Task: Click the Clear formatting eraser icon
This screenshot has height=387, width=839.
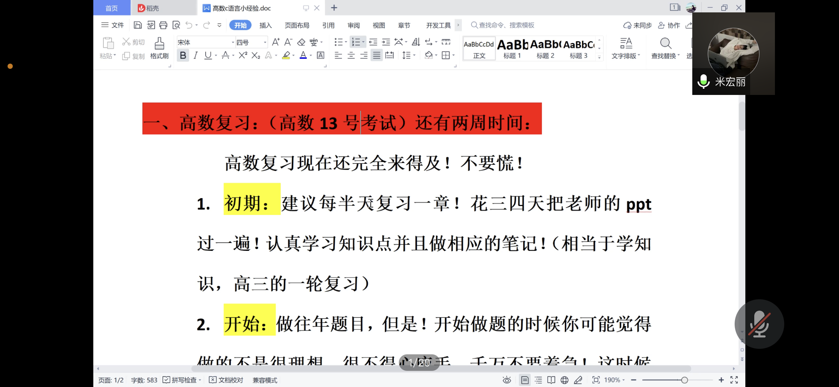Action: point(301,42)
